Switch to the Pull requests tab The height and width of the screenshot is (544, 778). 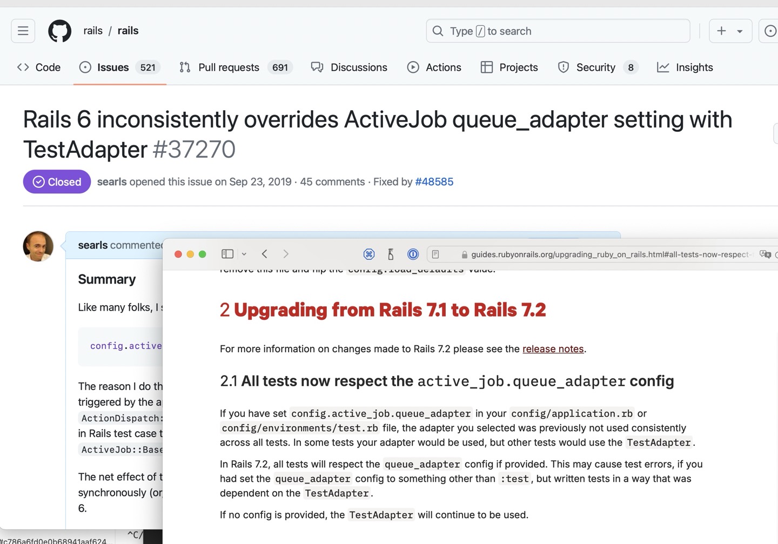click(x=229, y=68)
